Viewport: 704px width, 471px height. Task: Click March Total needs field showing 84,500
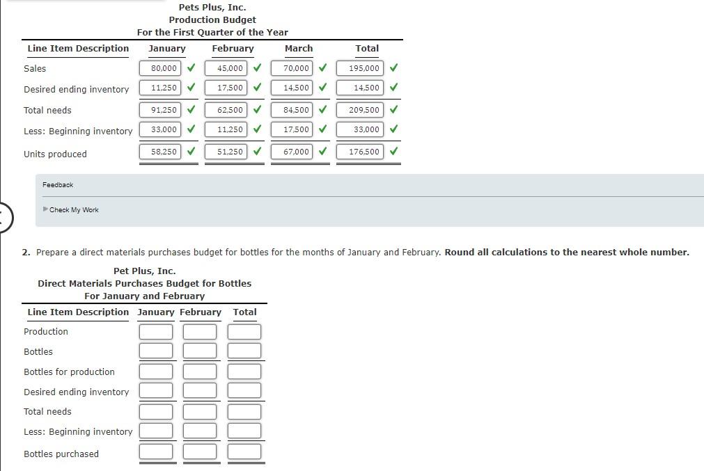tap(292, 110)
